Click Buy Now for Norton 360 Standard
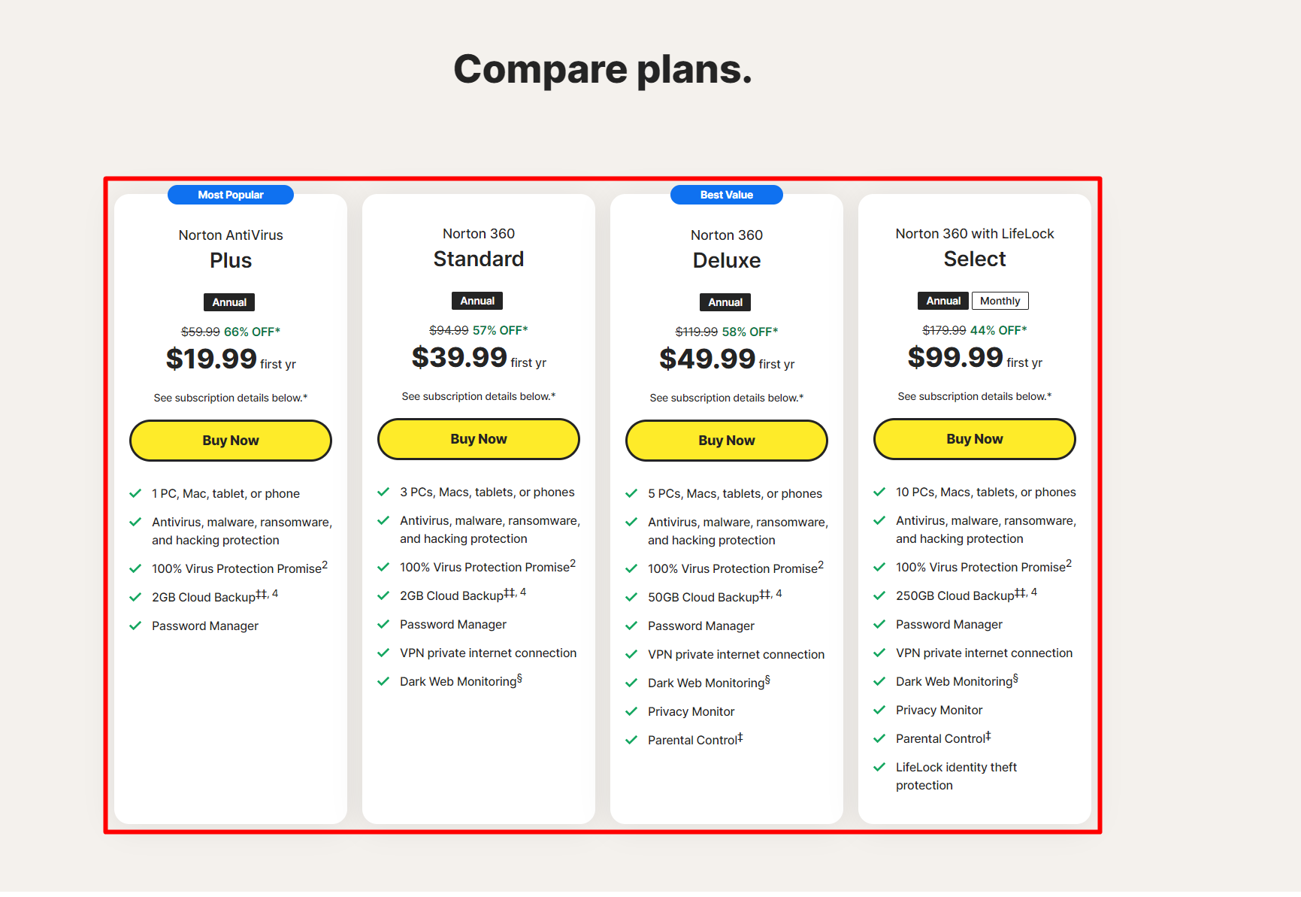 (x=478, y=439)
